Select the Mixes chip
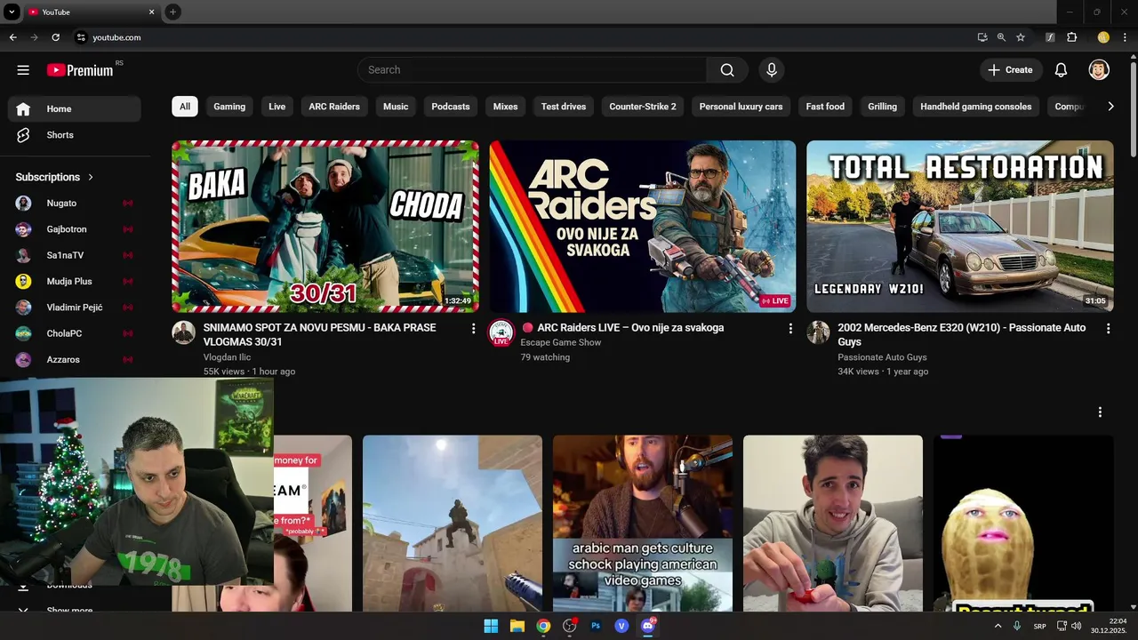The height and width of the screenshot is (640, 1138). [505, 107]
